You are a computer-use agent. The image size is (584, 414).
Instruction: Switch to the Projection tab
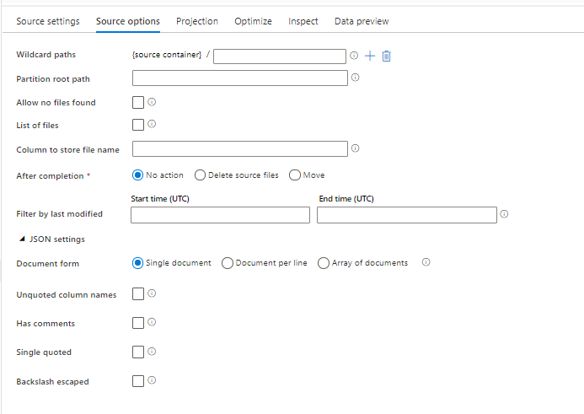tap(197, 21)
